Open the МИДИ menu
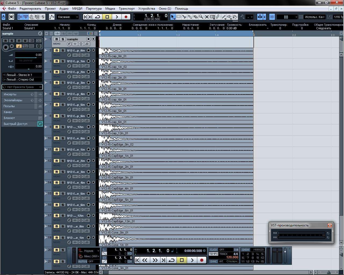This screenshot has height=275, width=344. (77, 9)
